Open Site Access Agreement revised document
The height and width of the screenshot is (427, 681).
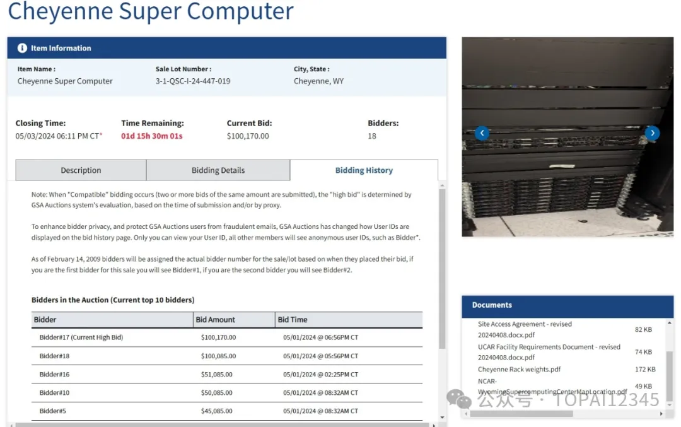click(525, 329)
